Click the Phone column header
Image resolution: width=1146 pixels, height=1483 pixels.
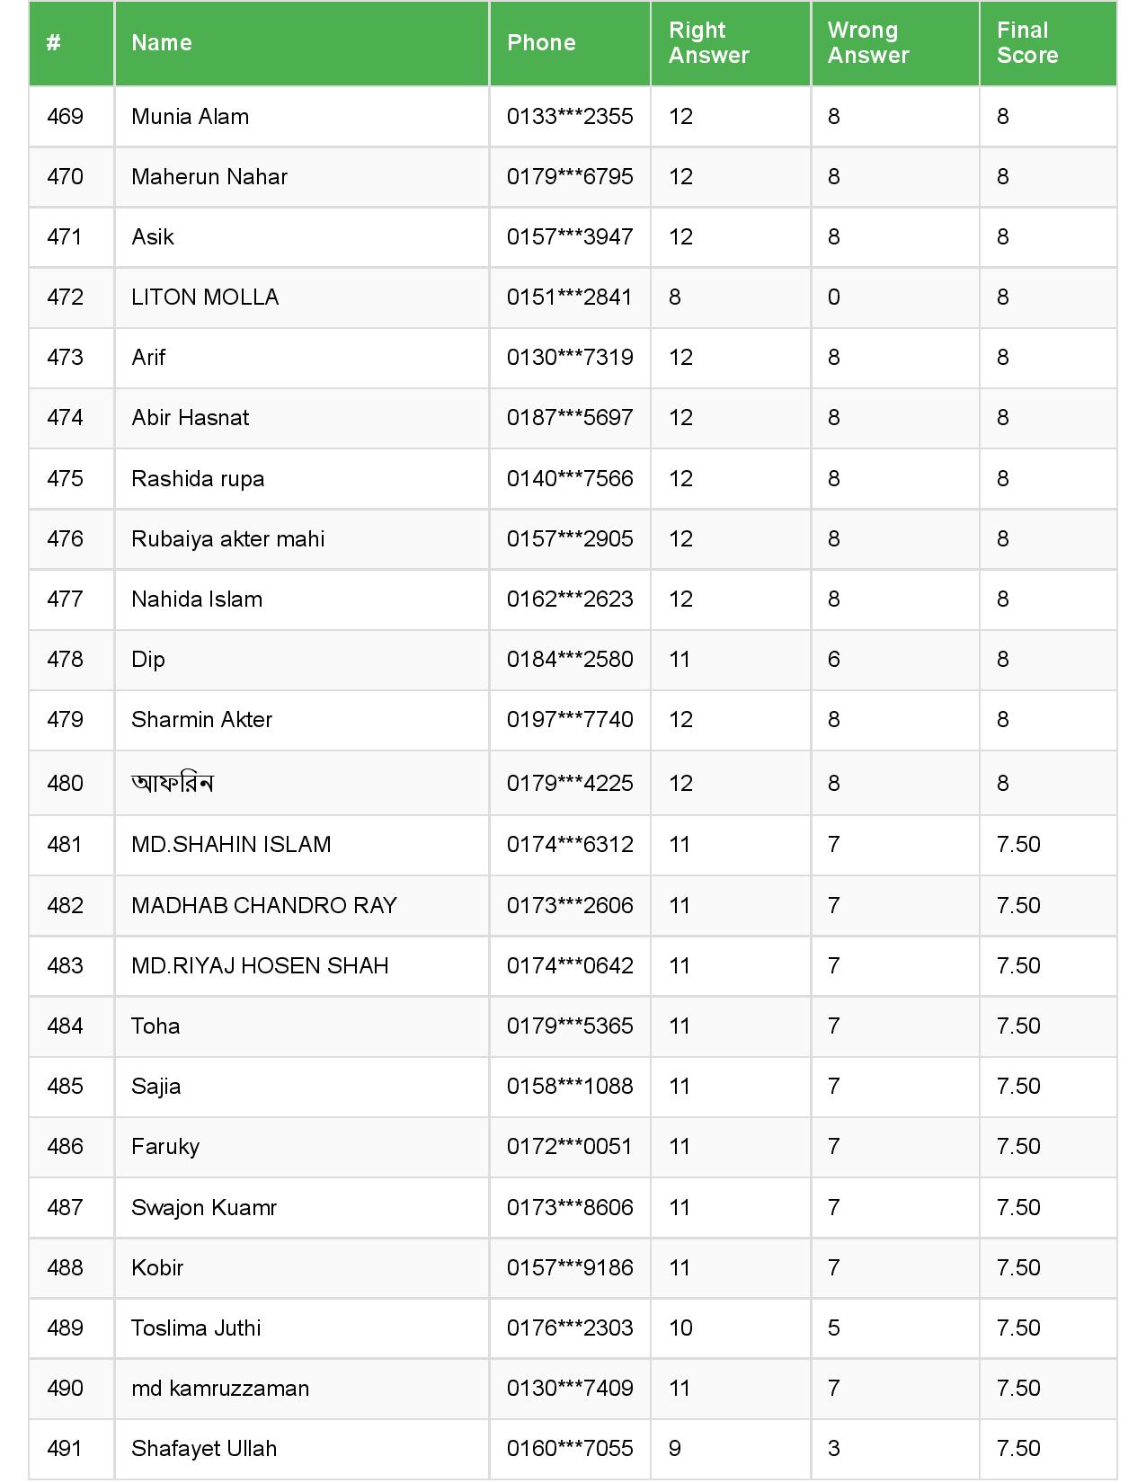[541, 42]
